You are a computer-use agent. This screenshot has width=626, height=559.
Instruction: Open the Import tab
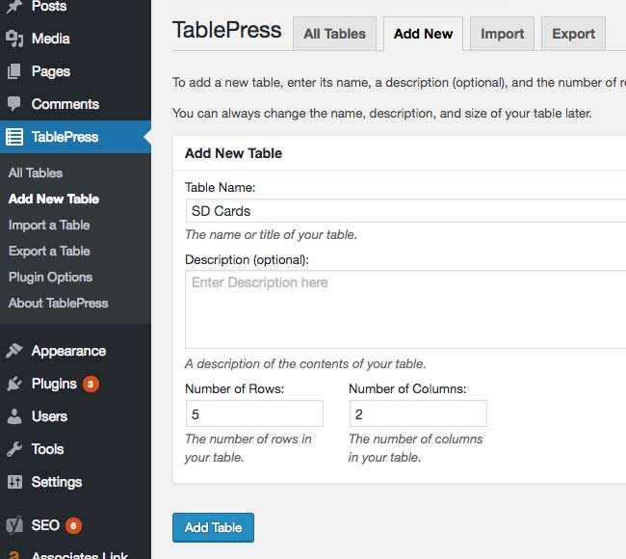tap(502, 34)
